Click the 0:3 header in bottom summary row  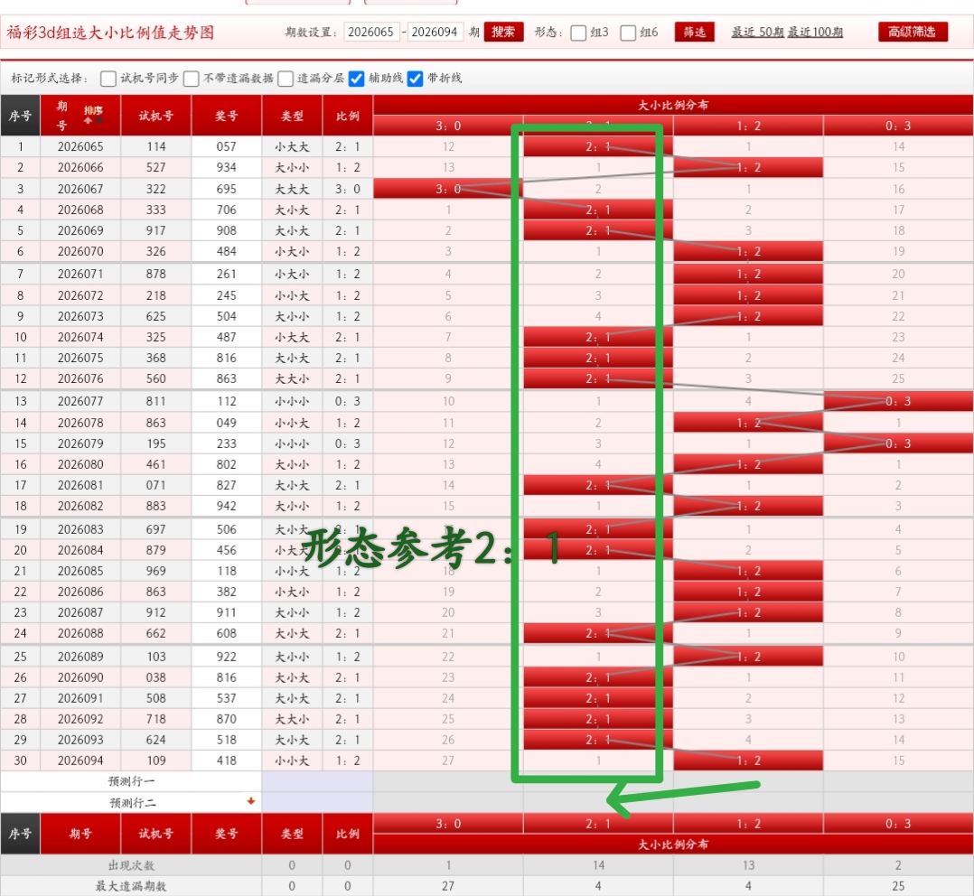click(x=897, y=822)
